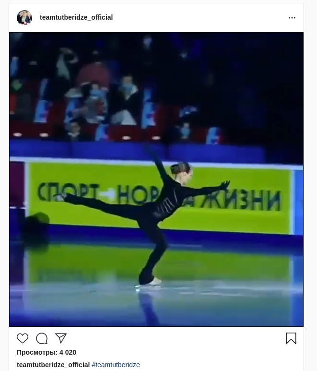The width and height of the screenshot is (317, 371).
Task: Click the bookmark icon to save the post
Action: tap(291, 338)
